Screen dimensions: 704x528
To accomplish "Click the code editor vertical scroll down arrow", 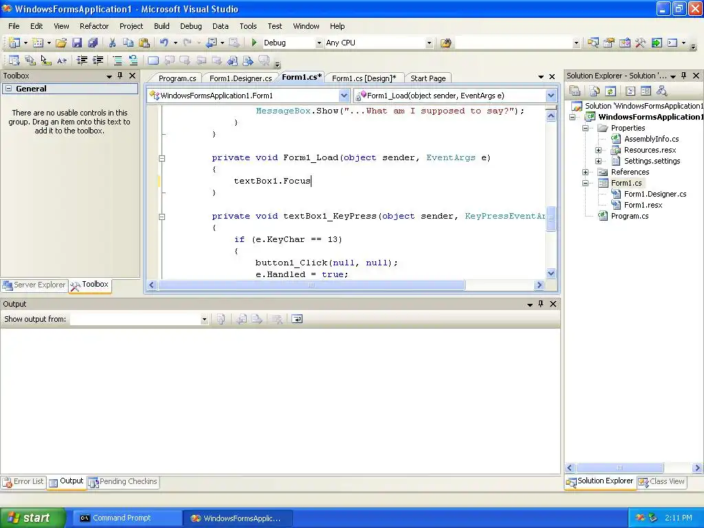I will [x=551, y=273].
